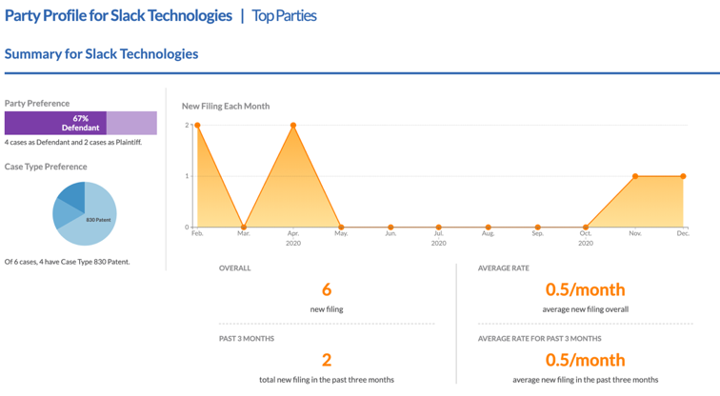Click 'average new filing in the past three months' caption
Viewport: 720px width, 396px height.
click(x=586, y=380)
